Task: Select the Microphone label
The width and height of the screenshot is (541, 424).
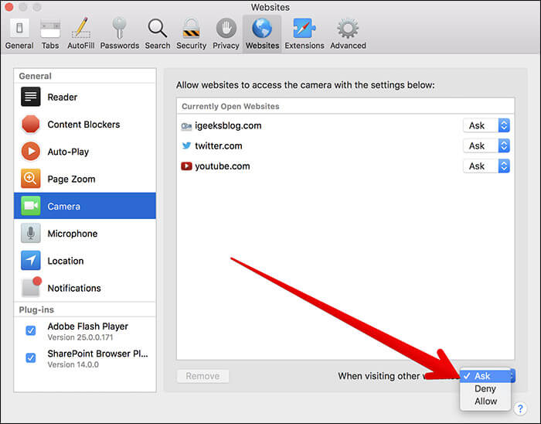Action: pos(73,234)
